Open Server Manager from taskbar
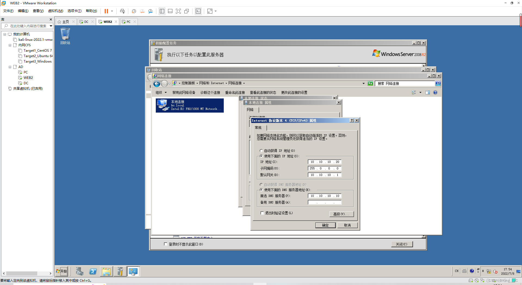This screenshot has width=522, height=285. [x=79, y=271]
